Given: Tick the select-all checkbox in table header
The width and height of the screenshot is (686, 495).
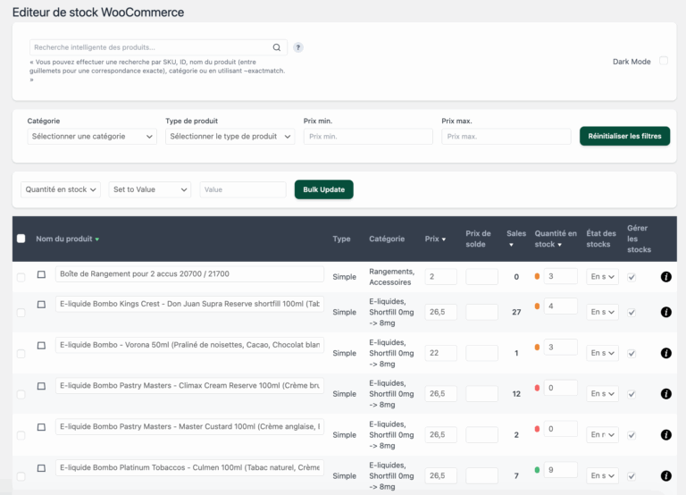Looking at the screenshot, I should 21,239.
